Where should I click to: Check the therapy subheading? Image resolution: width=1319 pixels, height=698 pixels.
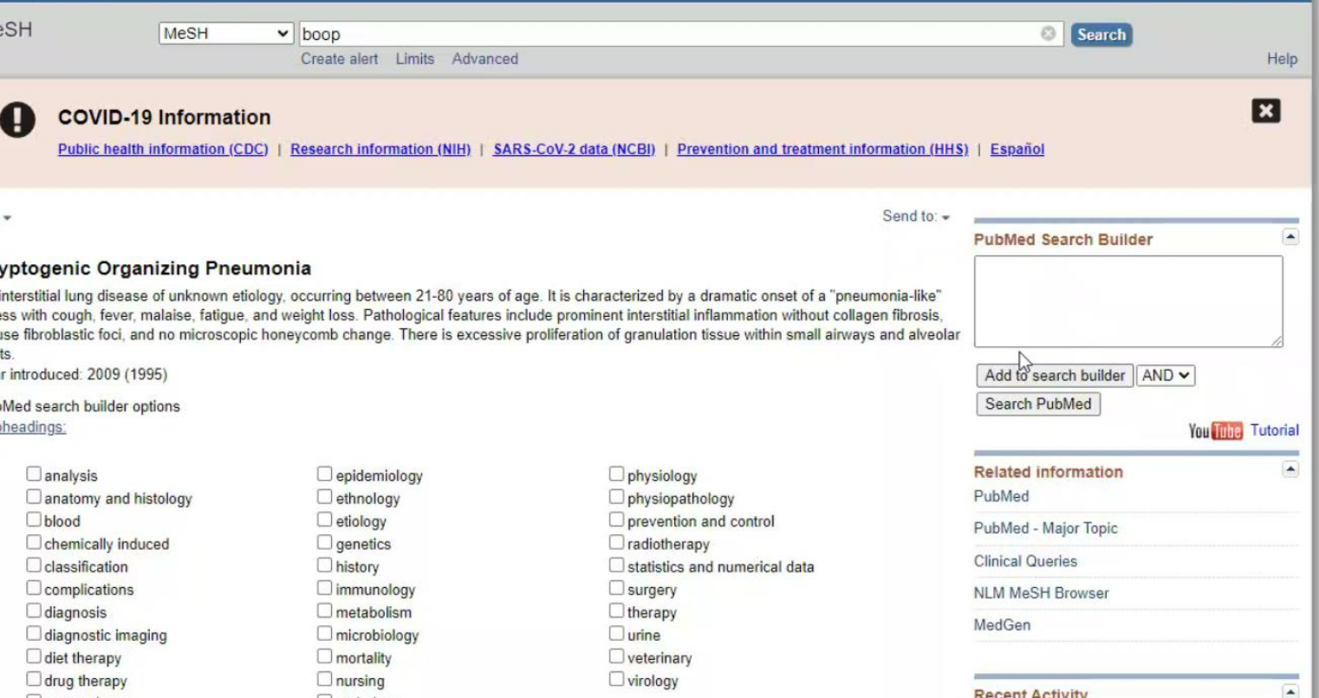pos(616,611)
